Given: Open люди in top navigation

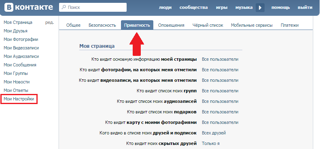Looking at the screenshot, I should tap(165, 8).
